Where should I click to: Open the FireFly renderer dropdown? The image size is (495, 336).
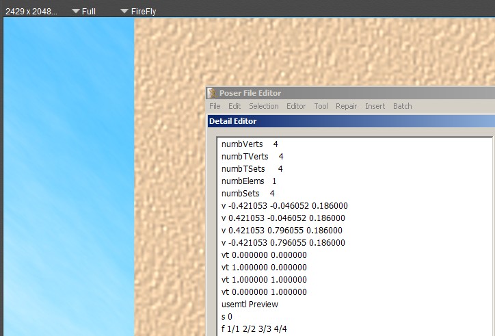(139, 12)
